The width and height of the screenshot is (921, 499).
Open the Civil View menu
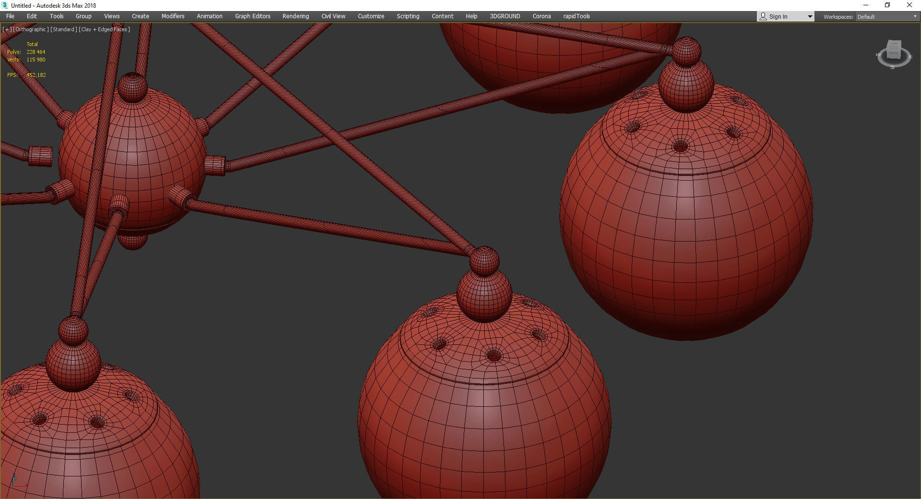333,16
